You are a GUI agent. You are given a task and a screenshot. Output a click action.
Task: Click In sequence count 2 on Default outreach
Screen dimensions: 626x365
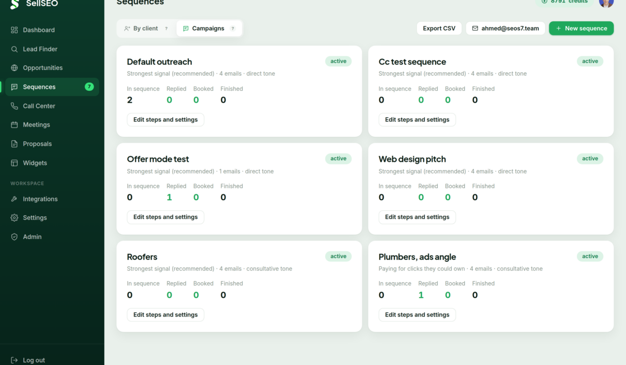tap(130, 100)
